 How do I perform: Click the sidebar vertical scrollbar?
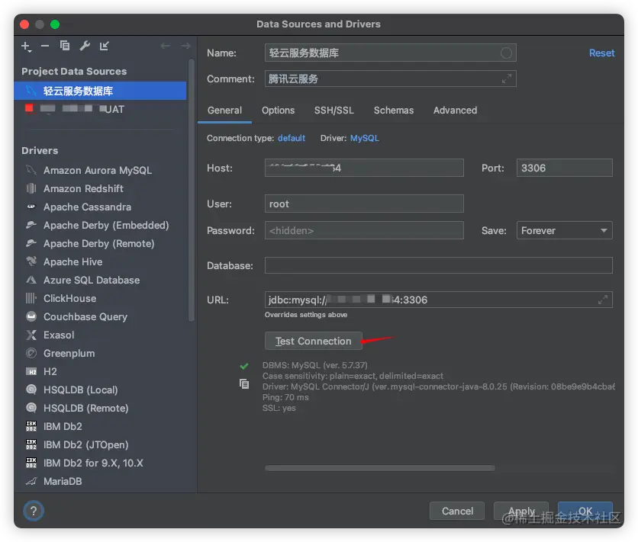pyautogui.click(x=192, y=190)
